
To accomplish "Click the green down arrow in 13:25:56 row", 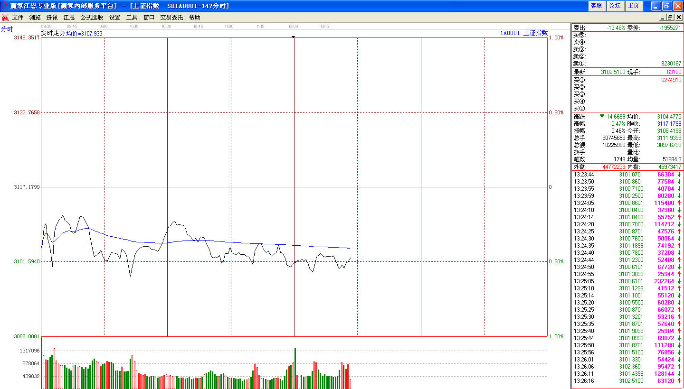I will point(680,352).
